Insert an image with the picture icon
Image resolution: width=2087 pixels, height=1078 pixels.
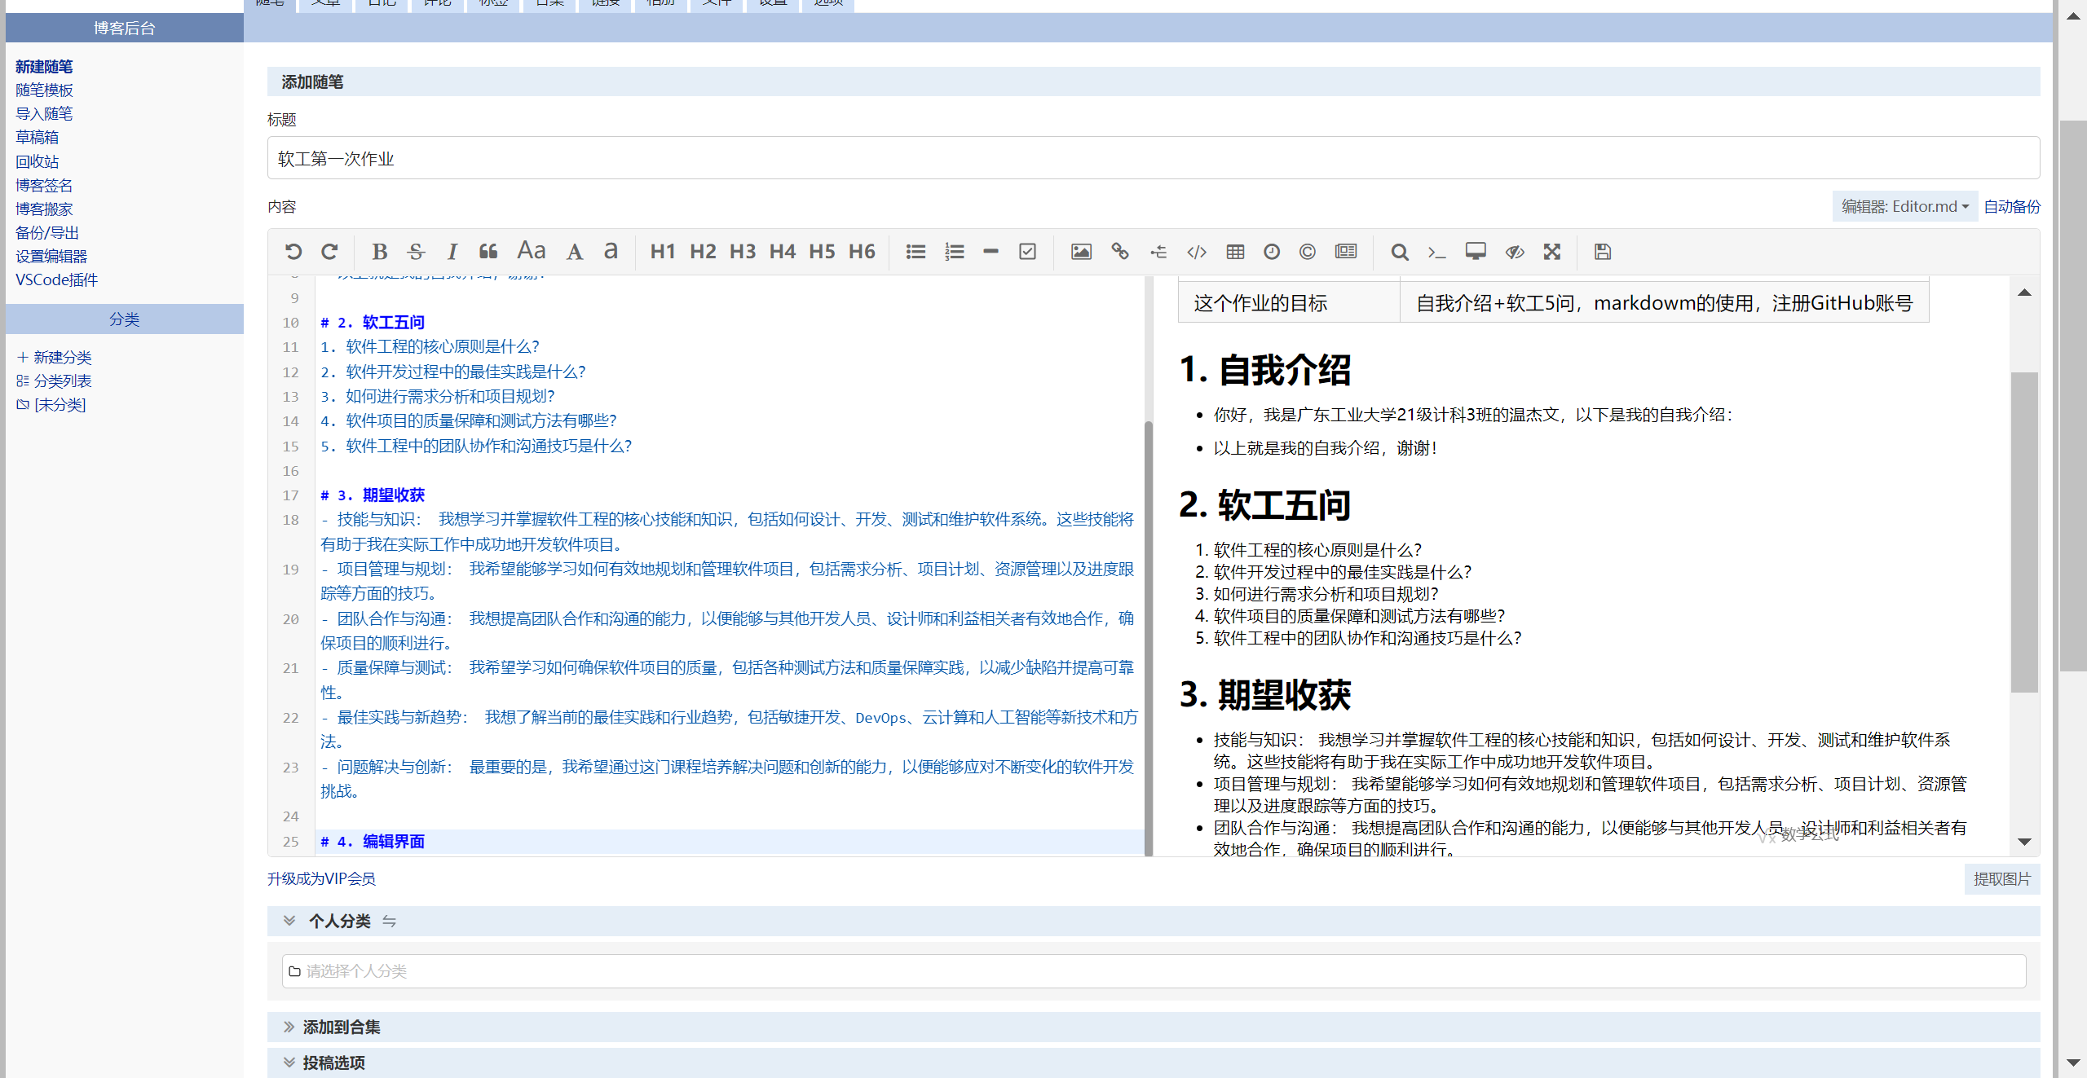point(1081,252)
